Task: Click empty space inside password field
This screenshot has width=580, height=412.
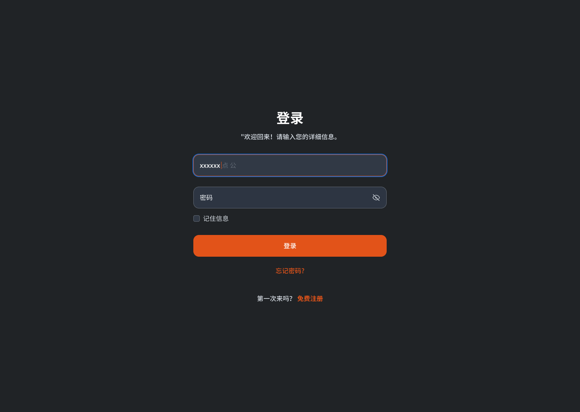Action: pos(290,198)
